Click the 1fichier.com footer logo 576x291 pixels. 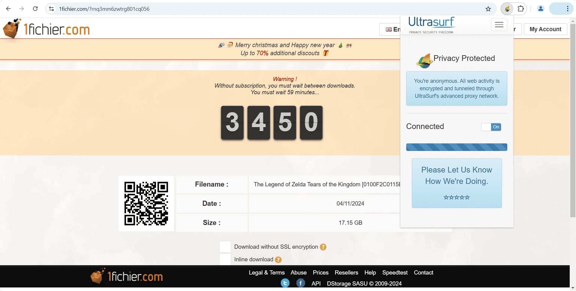coord(127,276)
